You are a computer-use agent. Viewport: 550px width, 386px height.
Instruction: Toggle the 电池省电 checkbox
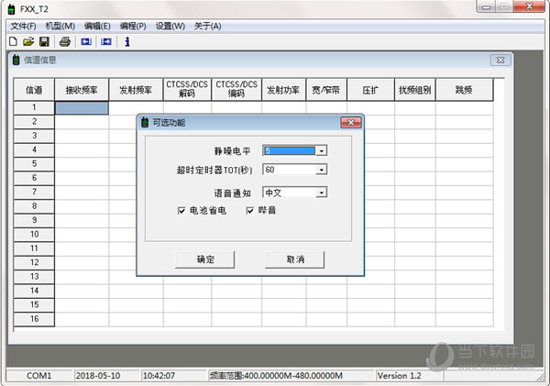point(181,211)
